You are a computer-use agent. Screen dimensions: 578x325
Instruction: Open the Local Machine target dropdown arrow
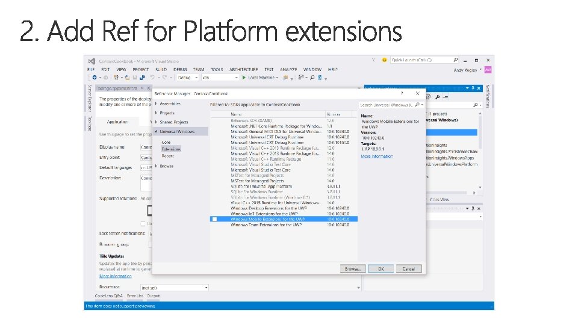[277, 78]
